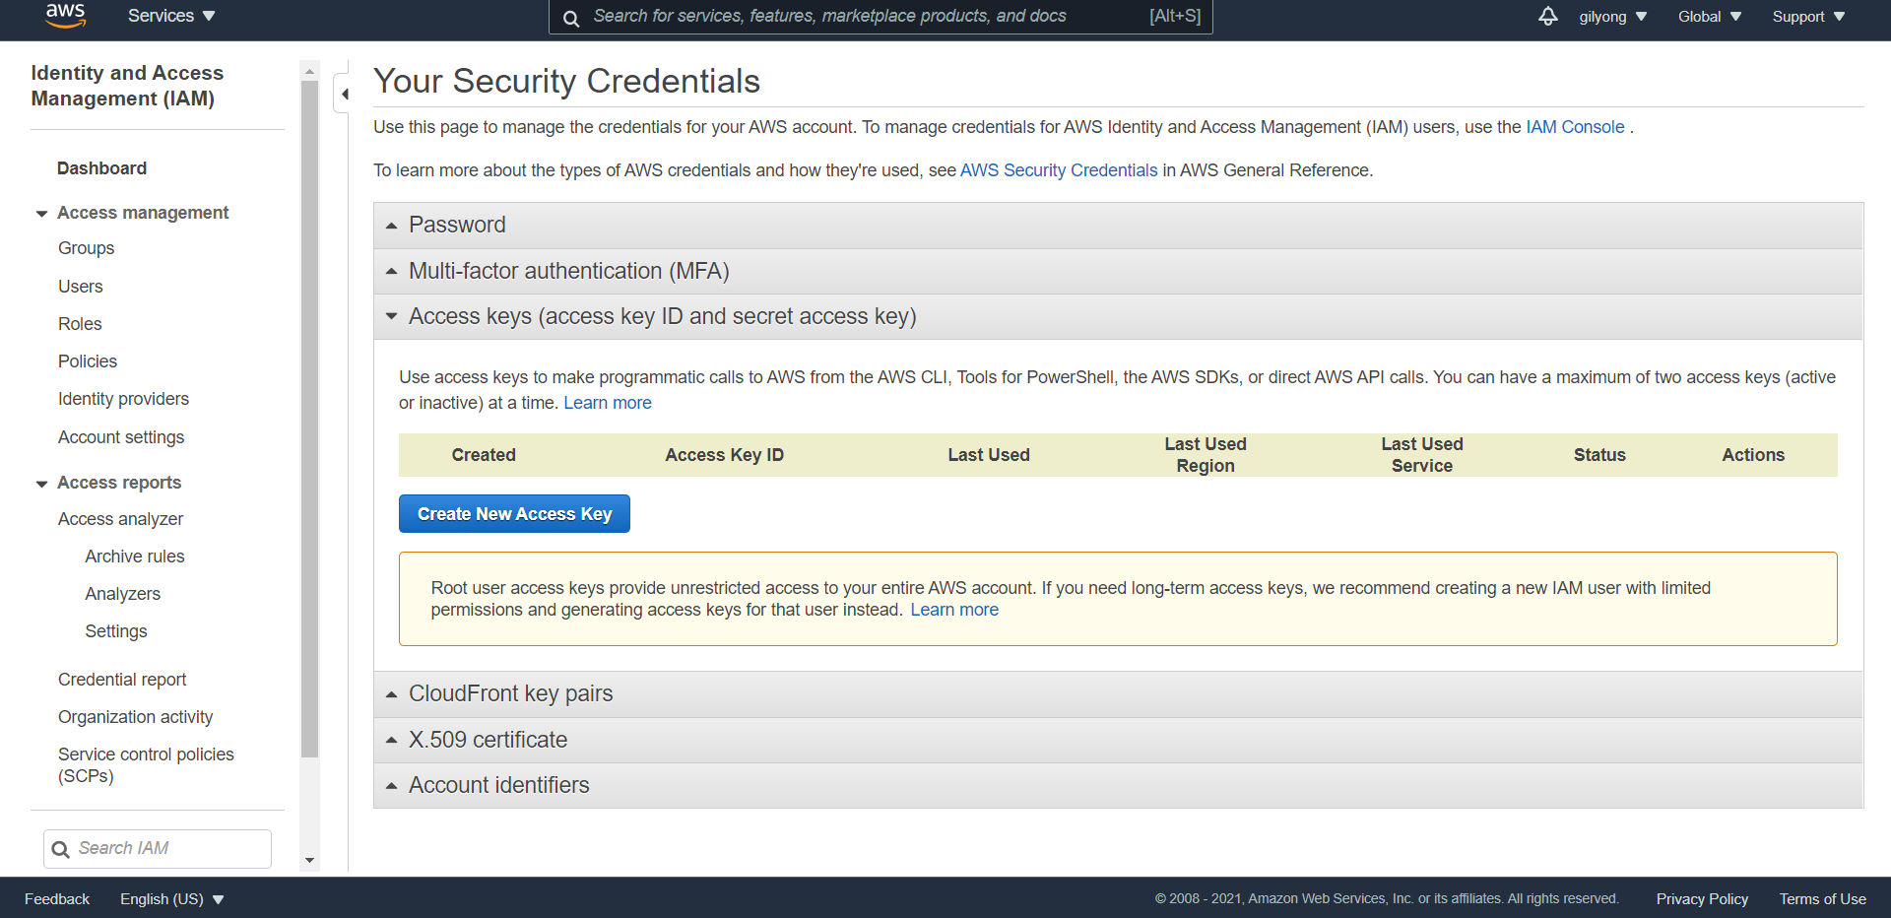1891x918 pixels.
Task: Open Policies in the sidebar
Action: (88, 361)
